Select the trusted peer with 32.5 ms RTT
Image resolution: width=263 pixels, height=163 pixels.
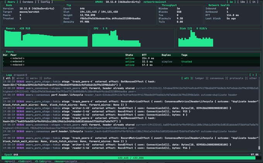(x=131, y=62)
